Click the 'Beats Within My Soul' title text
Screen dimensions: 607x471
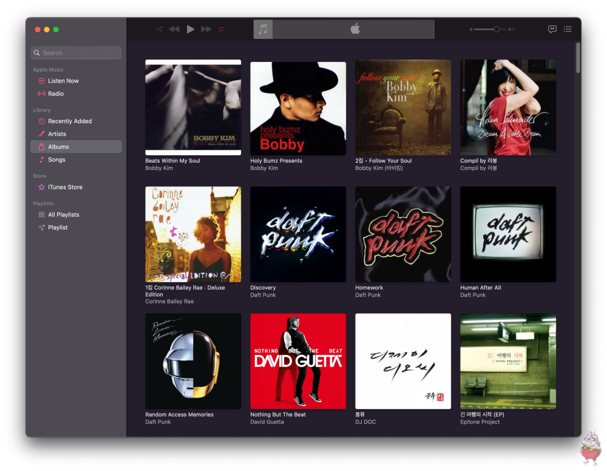point(172,161)
